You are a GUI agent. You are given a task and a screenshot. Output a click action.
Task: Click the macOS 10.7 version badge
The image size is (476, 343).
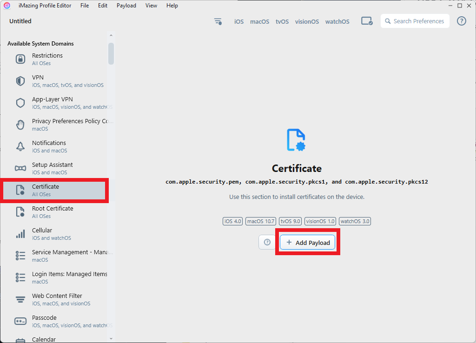(261, 221)
